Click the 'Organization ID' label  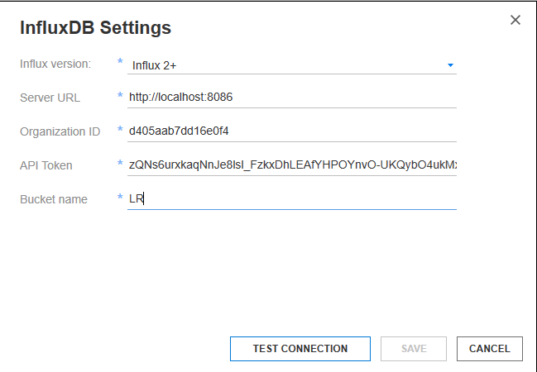click(x=60, y=131)
